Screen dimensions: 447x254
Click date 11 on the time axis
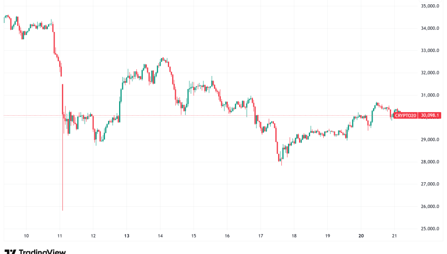(60, 236)
